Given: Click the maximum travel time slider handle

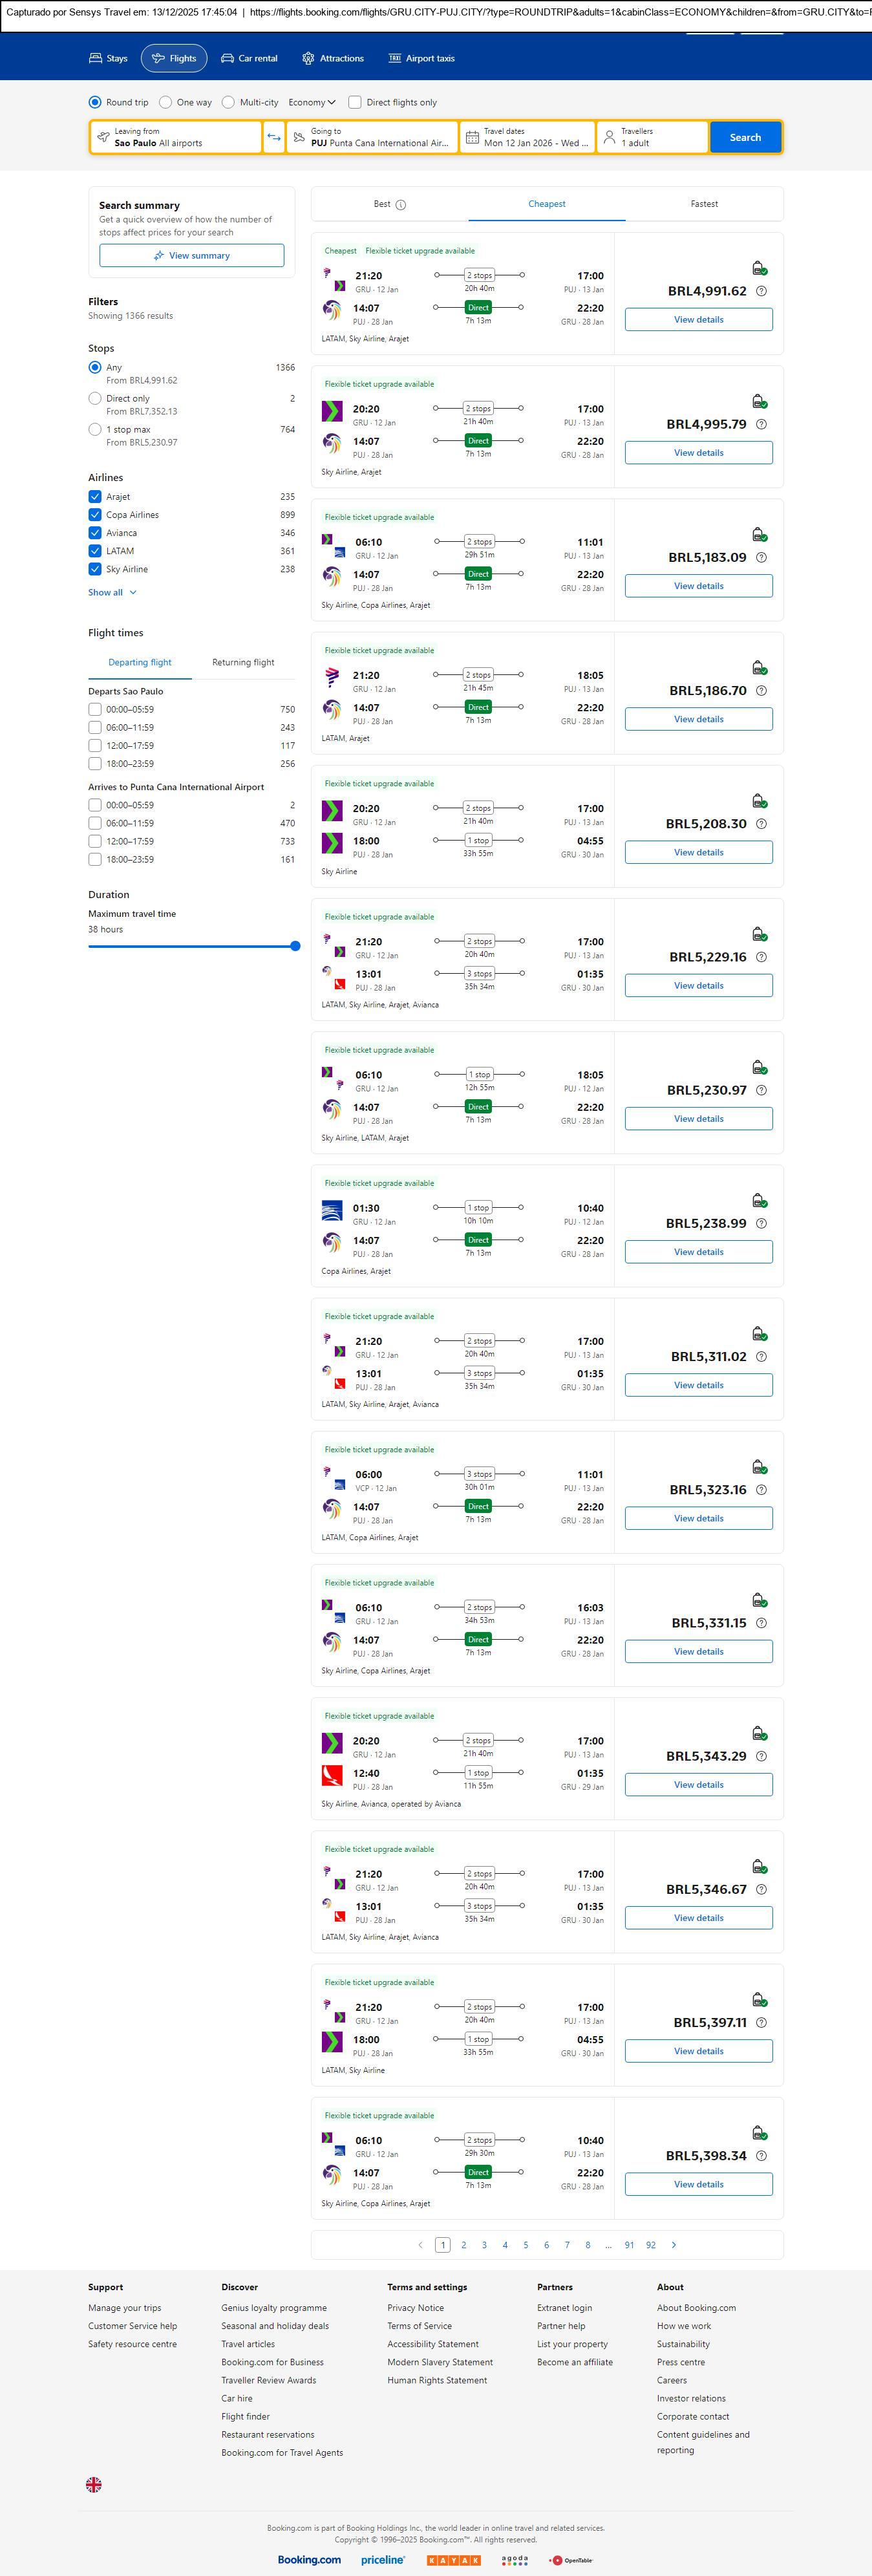Looking at the screenshot, I should coord(295,946).
